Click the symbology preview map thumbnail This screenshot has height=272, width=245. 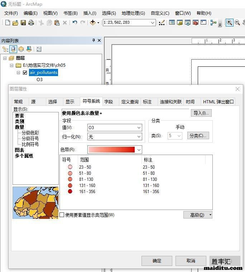coord(35,203)
